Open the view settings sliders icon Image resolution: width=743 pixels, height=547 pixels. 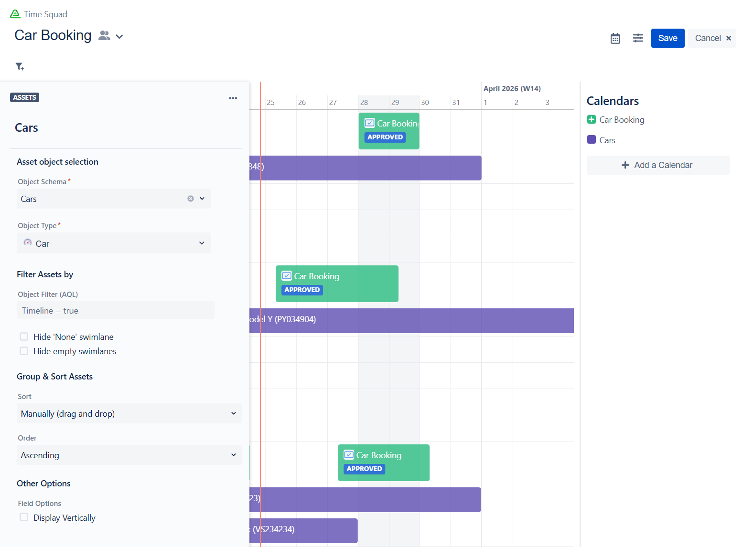(638, 38)
